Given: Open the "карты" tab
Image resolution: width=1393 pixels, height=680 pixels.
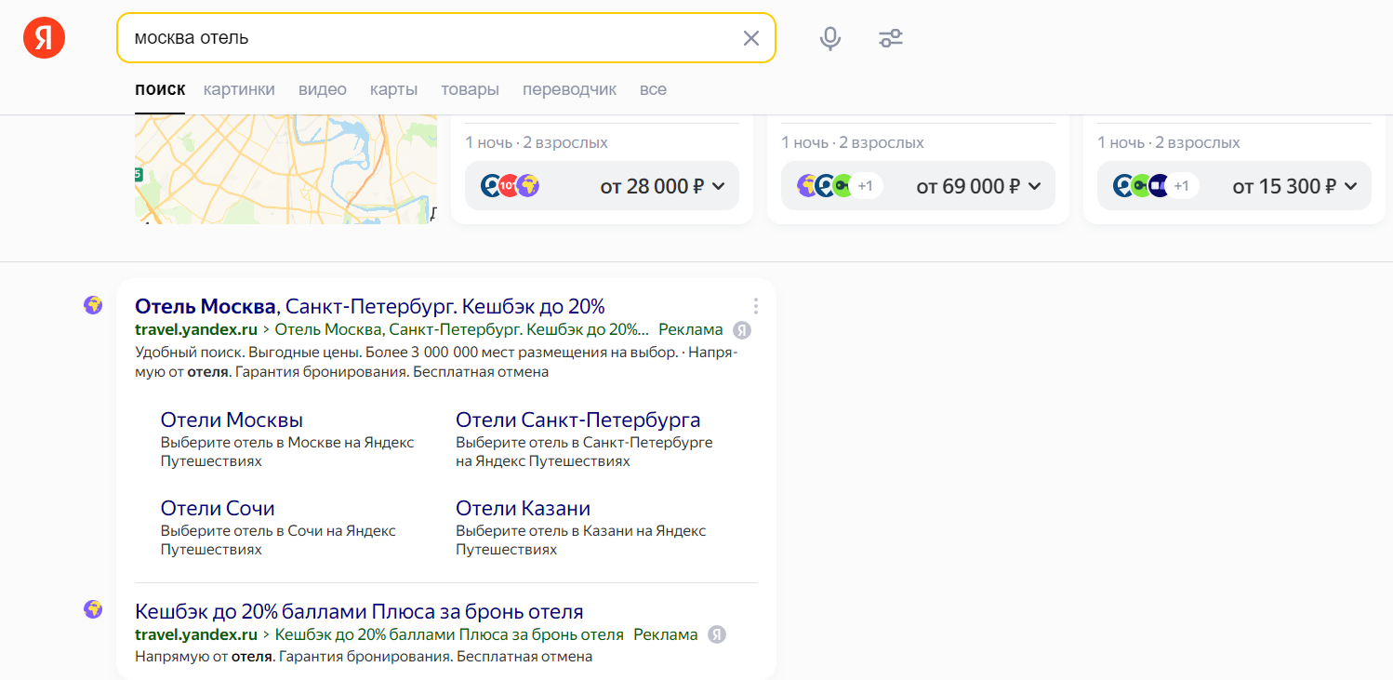Looking at the screenshot, I should tap(393, 89).
